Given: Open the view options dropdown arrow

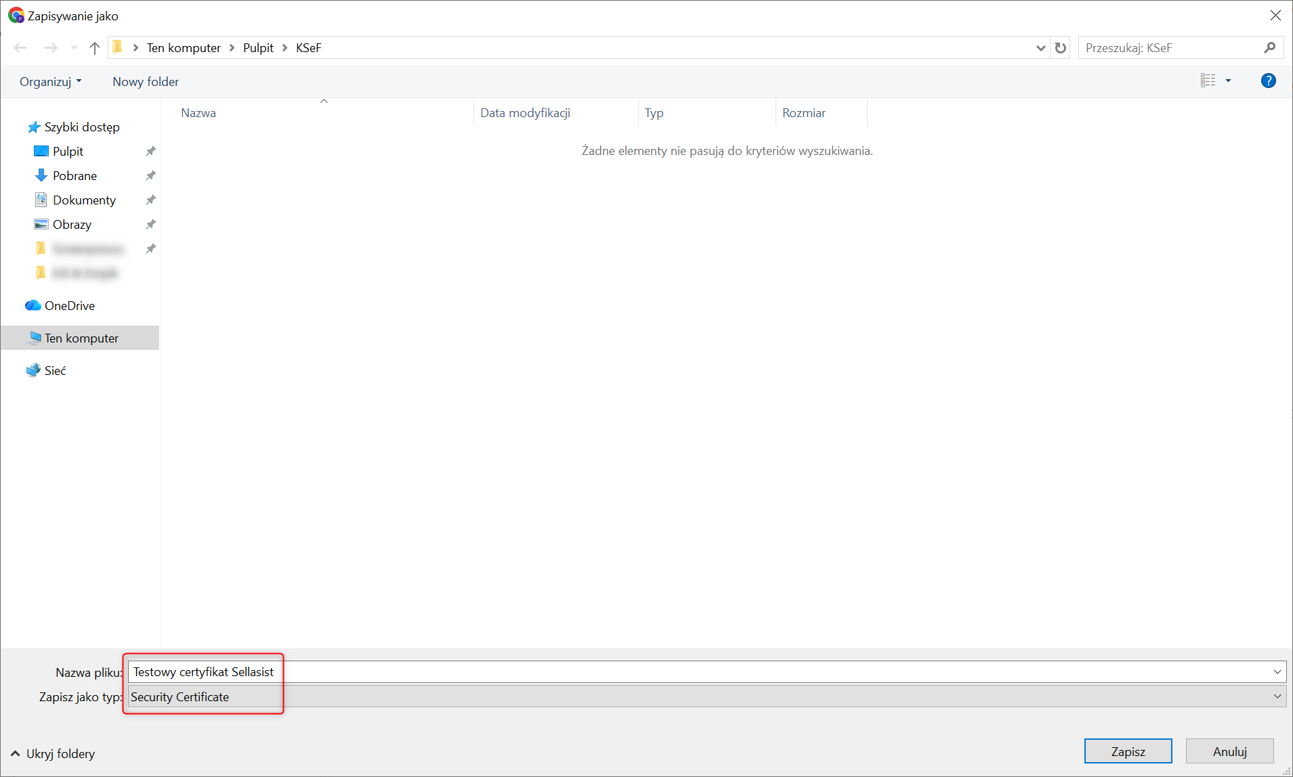Looking at the screenshot, I should 1228,81.
